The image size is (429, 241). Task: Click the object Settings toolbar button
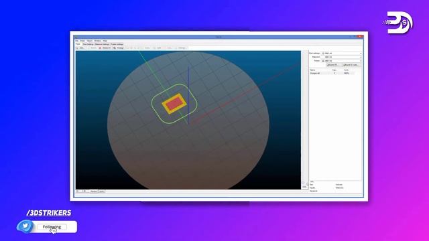[x=180, y=48]
